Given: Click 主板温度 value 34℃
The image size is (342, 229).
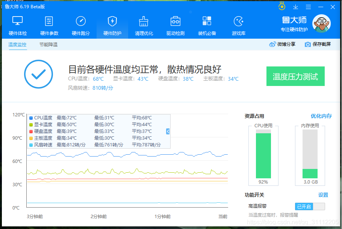Looking at the screenshot, I should (x=233, y=79).
